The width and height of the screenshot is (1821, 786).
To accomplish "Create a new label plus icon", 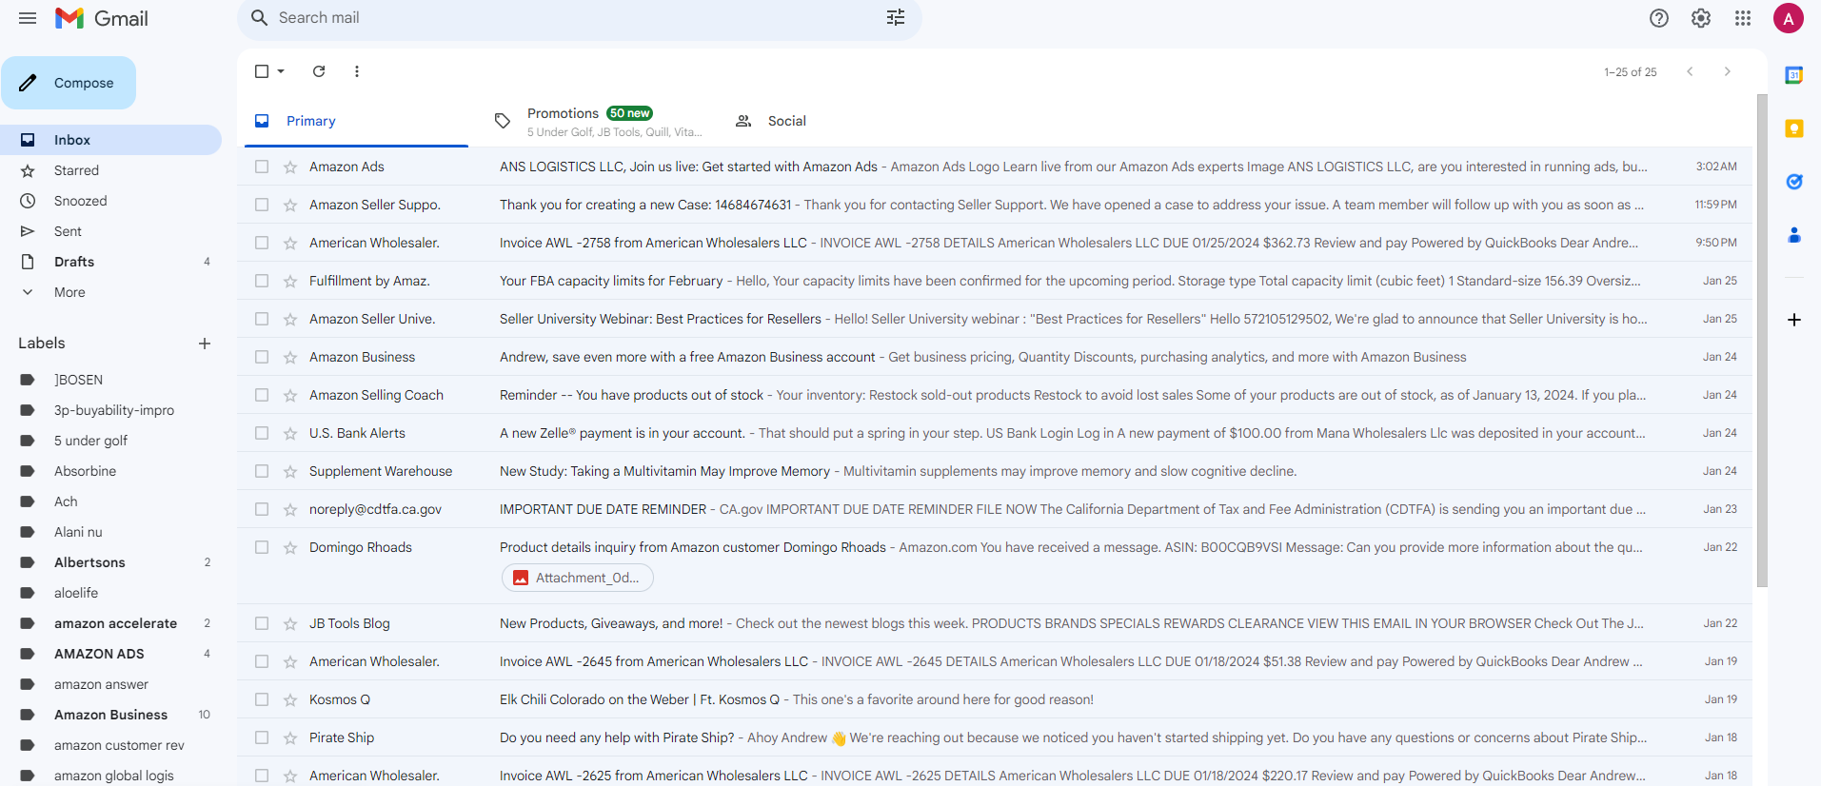I will click(x=205, y=344).
